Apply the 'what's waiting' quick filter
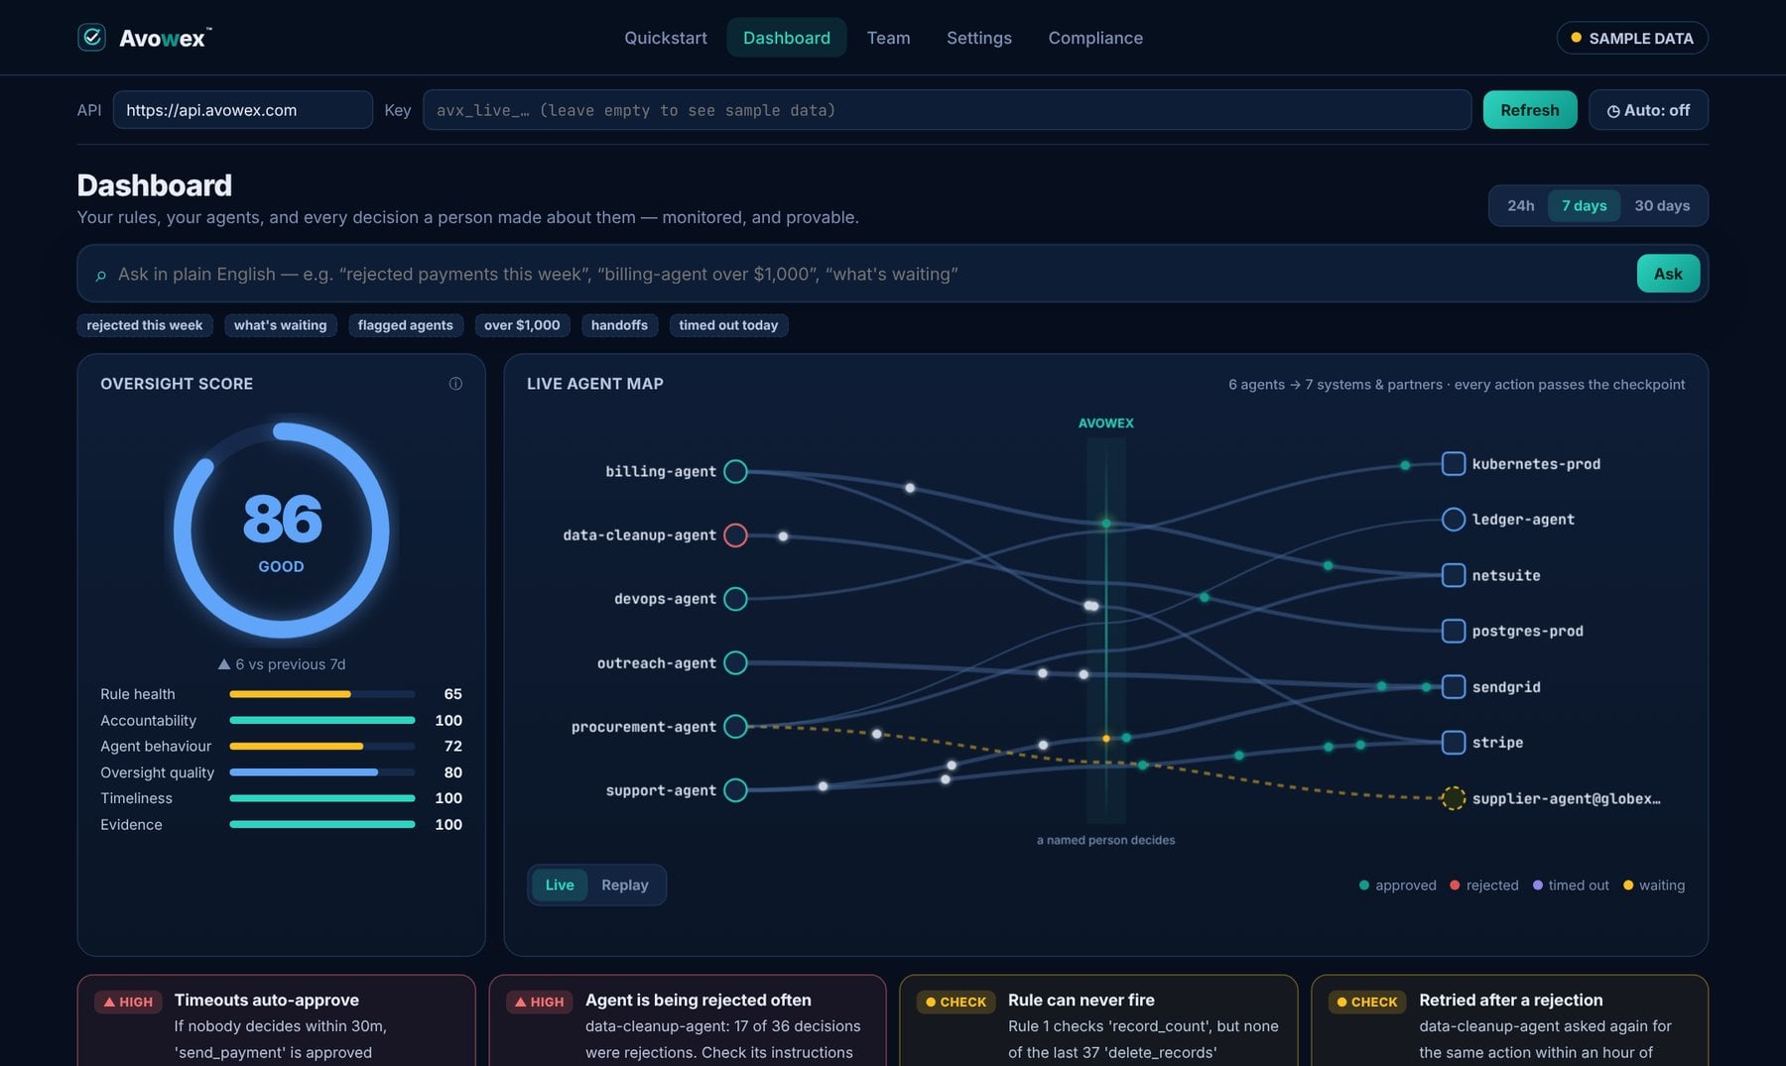Screen dimensions: 1786x1066 (x=281, y=325)
